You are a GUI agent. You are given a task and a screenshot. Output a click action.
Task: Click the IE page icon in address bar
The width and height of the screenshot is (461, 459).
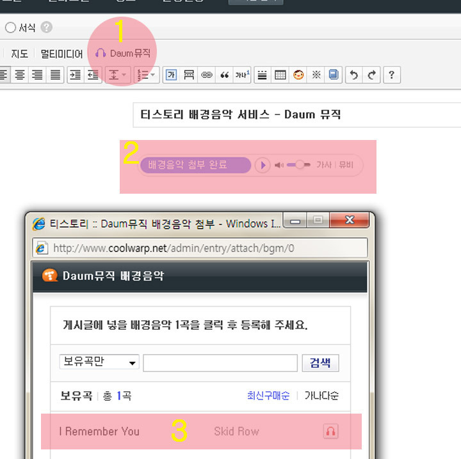click(41, 248)
